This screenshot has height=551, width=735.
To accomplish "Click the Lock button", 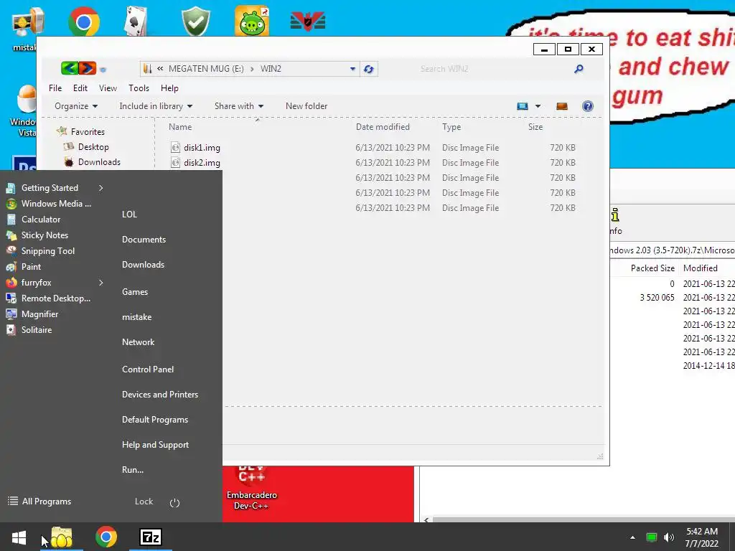I will (144, 501).
